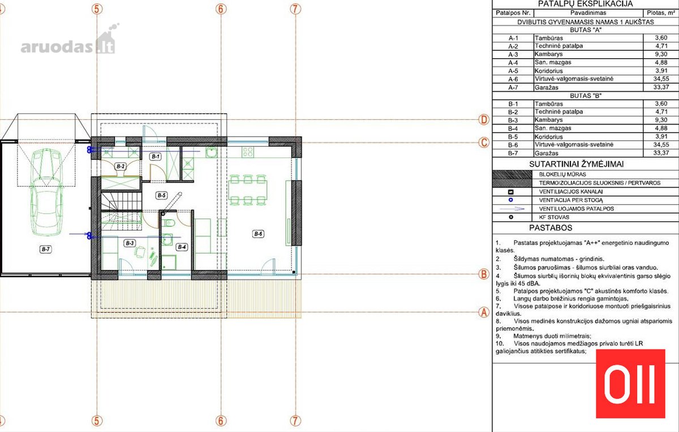Click room label B-7 in the garage

pyautogui.click(x=46, y=248)
